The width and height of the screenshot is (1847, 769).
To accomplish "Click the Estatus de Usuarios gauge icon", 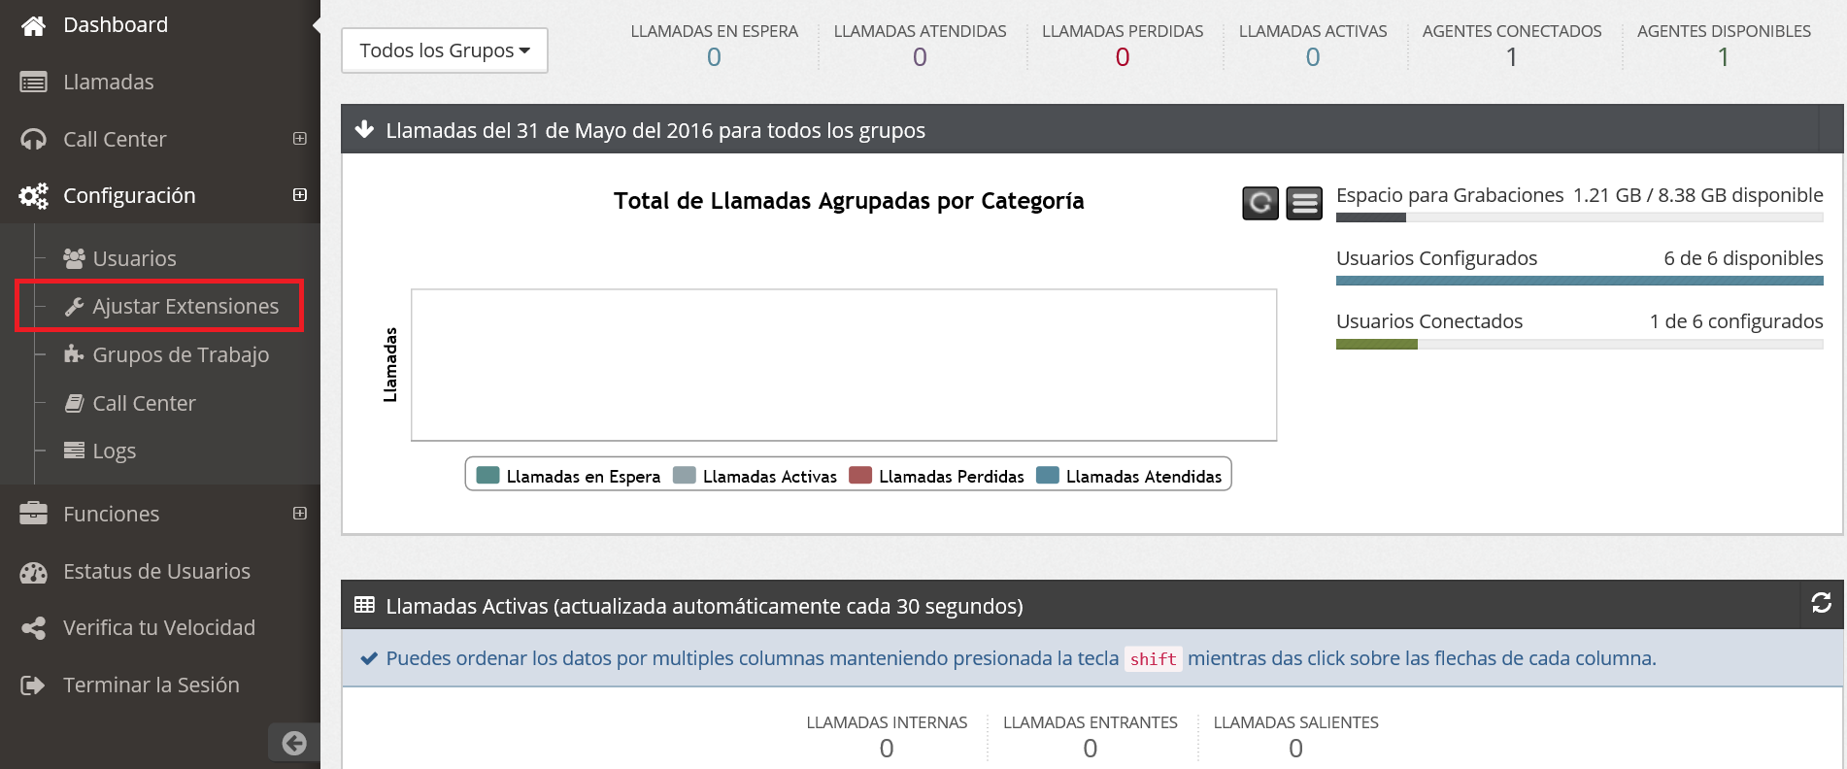I will click(x=33, y=572).
